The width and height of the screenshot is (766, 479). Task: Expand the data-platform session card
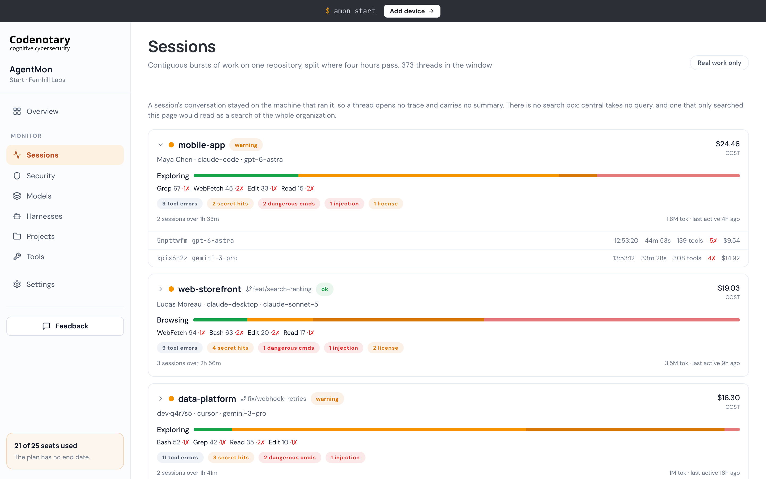pyautogui.click(x=160, y=399)
